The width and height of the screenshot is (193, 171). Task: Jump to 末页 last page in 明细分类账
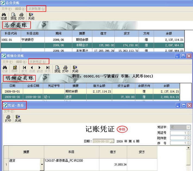(x=48, y=69)
